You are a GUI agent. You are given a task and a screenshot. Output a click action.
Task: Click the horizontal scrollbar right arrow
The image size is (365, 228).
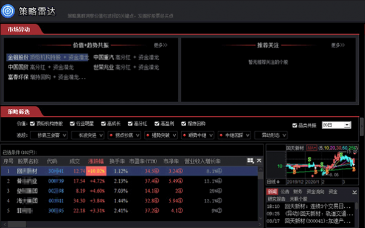[260, 224]
